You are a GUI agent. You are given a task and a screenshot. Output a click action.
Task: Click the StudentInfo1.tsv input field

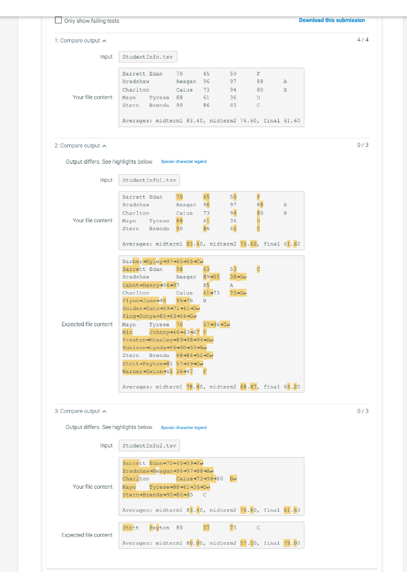point(149,180)
